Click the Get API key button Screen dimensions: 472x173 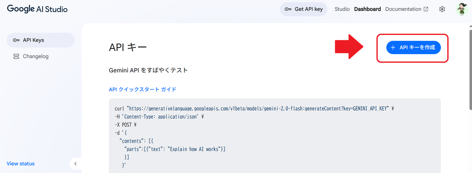(304, 9)
